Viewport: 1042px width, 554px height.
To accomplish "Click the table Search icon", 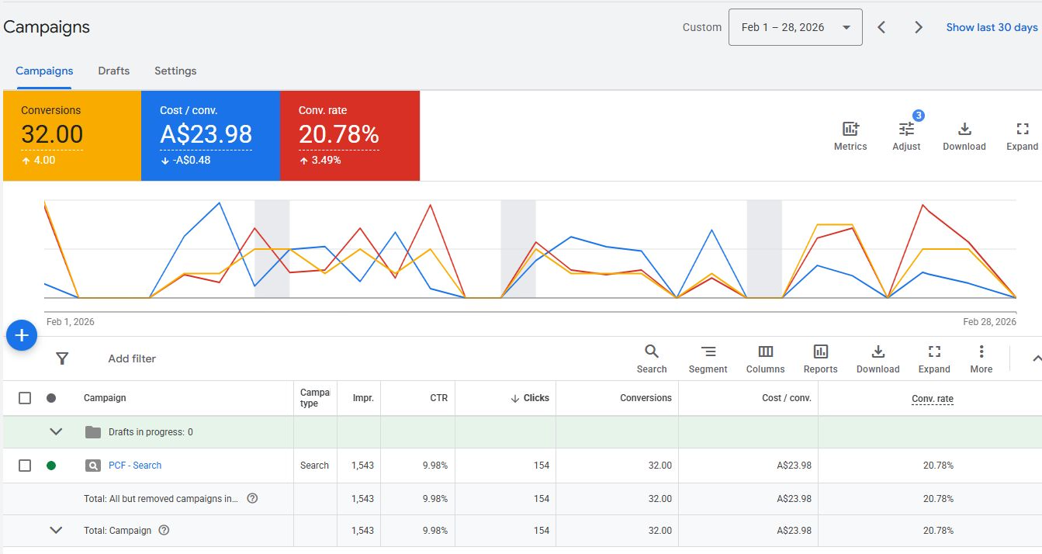I will click(652, 352).
